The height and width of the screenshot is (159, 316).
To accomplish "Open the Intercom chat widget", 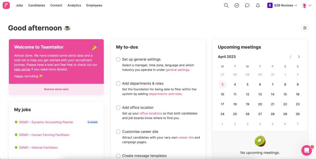I will click(x=306, y=150).
